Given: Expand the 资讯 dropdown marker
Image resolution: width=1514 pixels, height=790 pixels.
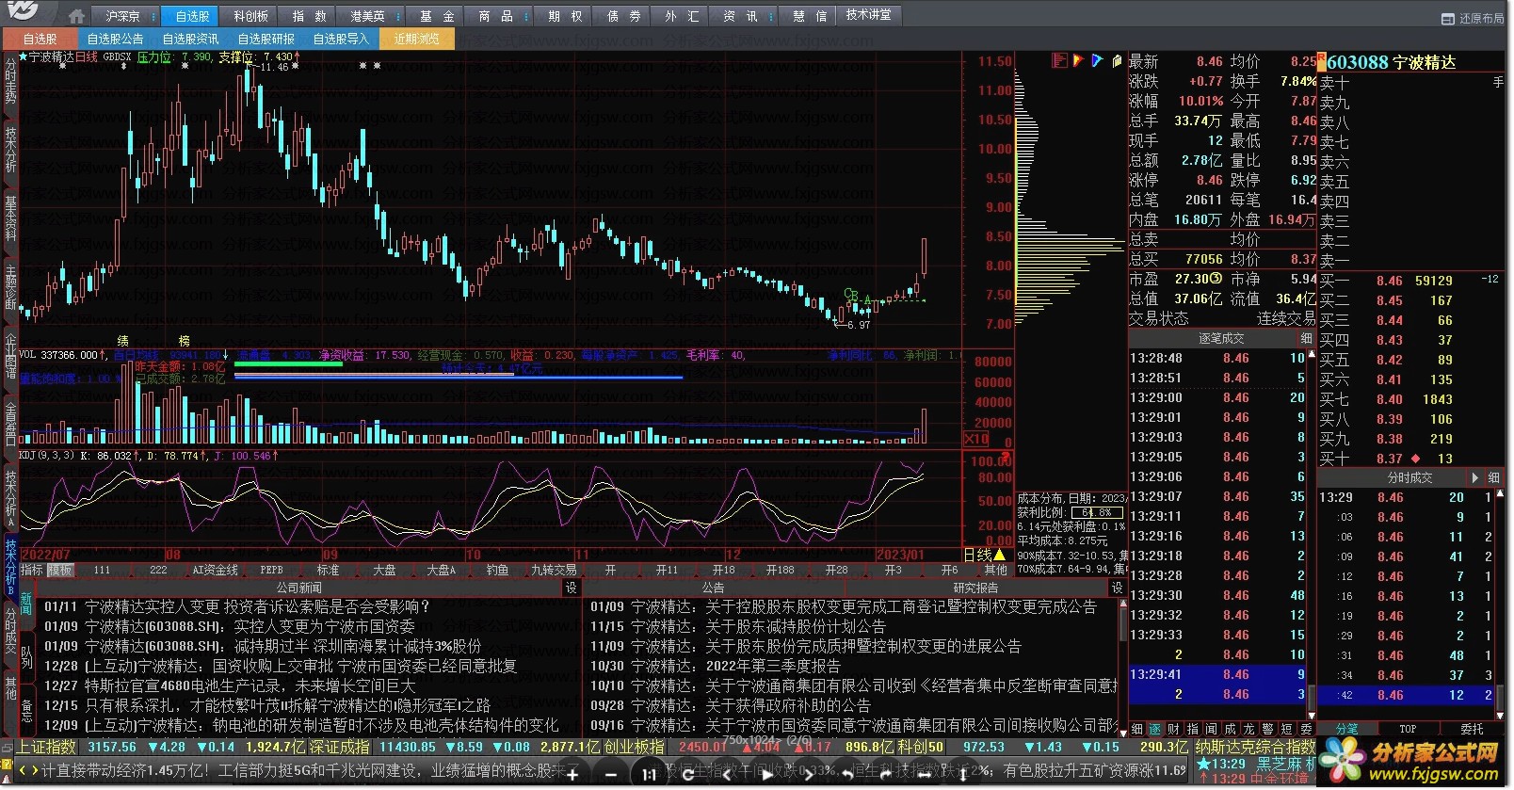Looking at the screenshot, I should [770, 16].
